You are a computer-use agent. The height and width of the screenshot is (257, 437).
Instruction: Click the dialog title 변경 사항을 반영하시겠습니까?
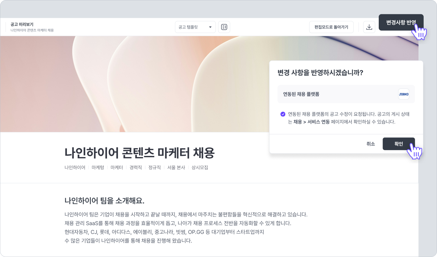[x=320, y=73]
